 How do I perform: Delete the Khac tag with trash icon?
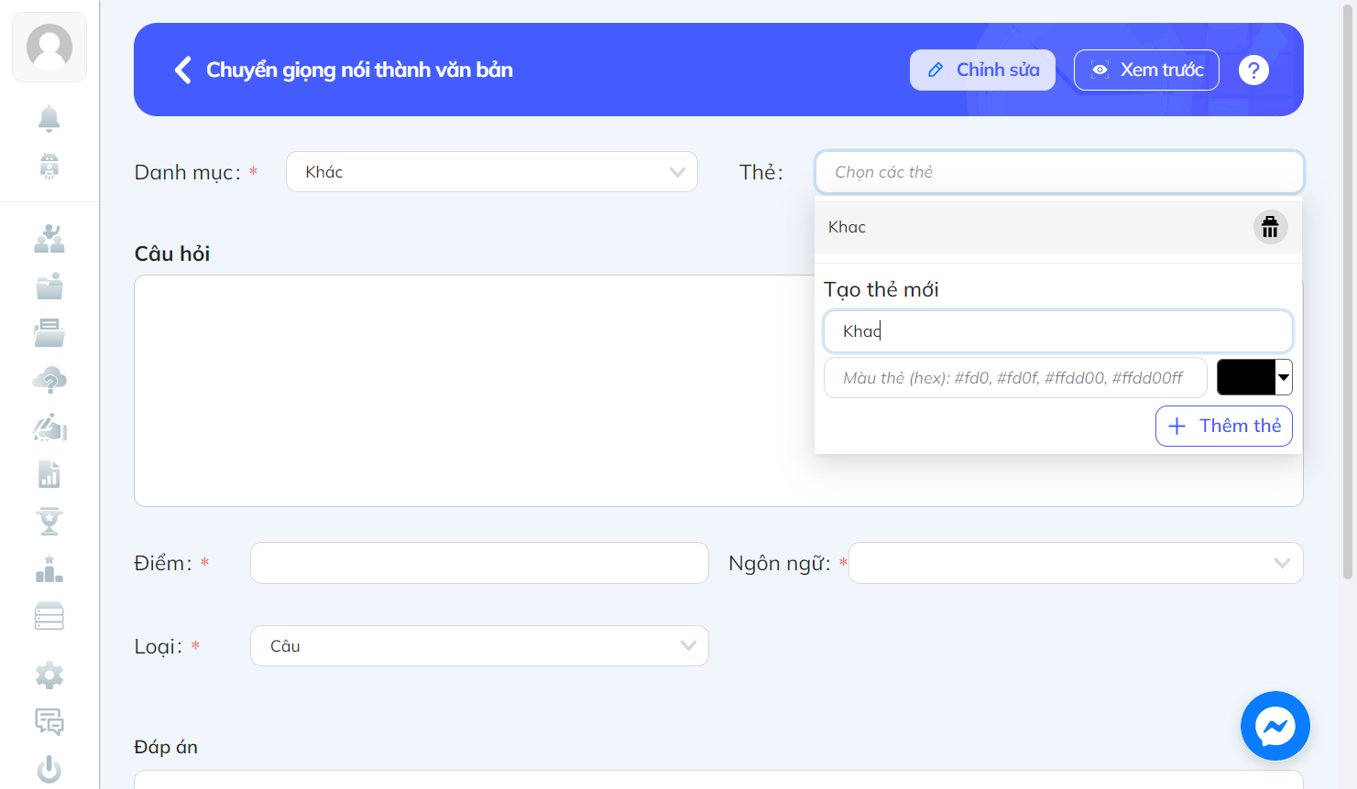coord(1270,226)
